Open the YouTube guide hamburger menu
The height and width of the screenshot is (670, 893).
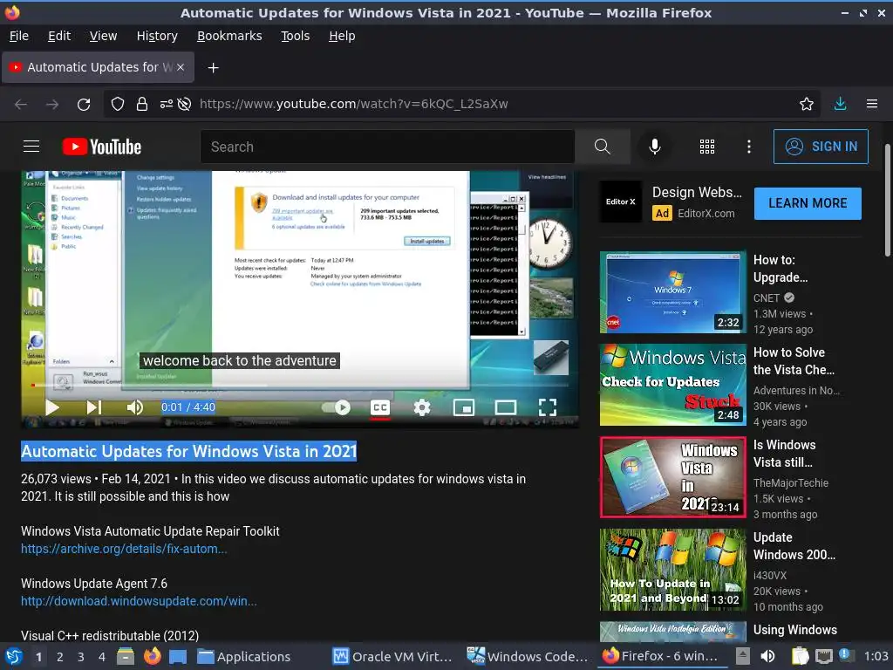click(31, 147)
